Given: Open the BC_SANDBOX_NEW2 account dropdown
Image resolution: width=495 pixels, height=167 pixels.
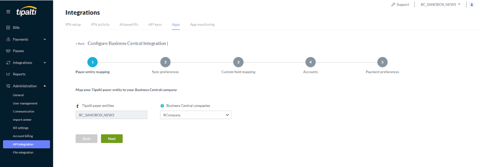Looking at the screenshot, I should [440, 4].
